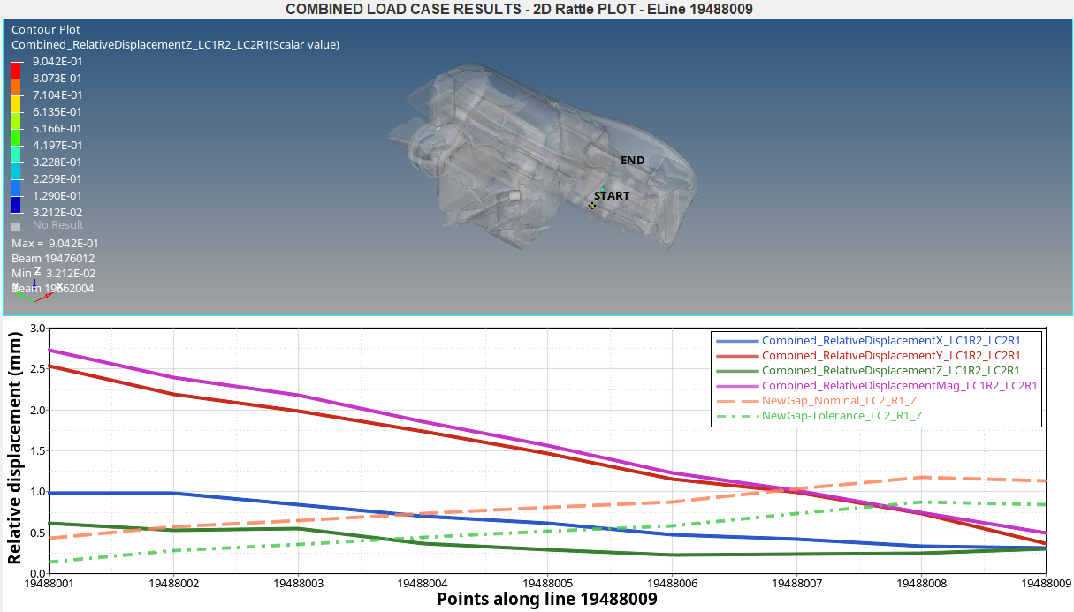Click y-axis tick value 2.0
Image resolution: width=1074 pixels, height=612 pixels.
[x=36, y=410]
